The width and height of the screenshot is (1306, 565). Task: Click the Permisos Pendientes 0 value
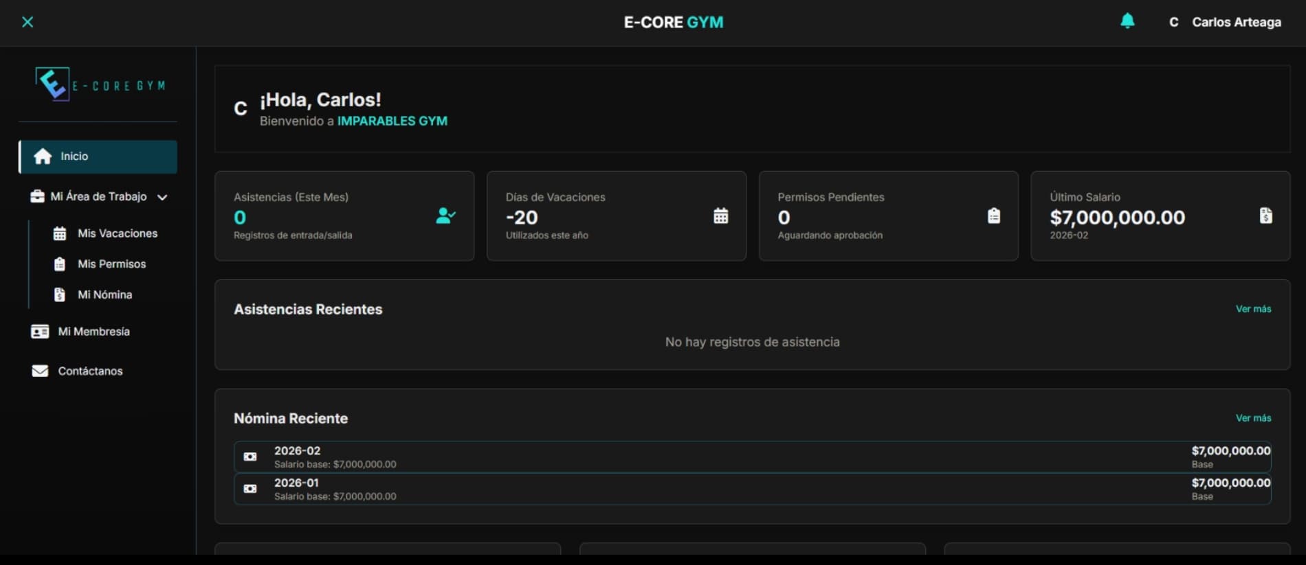point(784,218)
